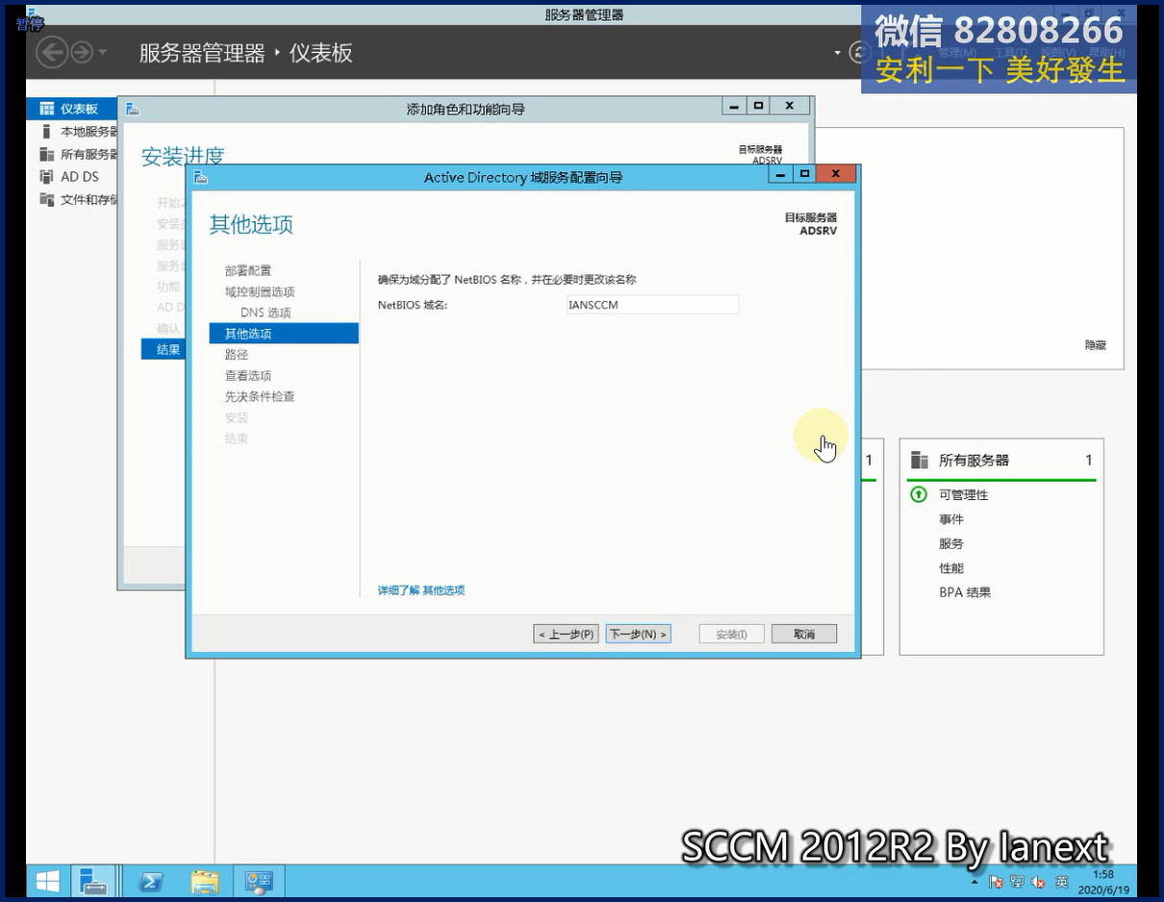Select the 部署配置 step
The image size is (1164, 902).
click(x=248, y=270)
